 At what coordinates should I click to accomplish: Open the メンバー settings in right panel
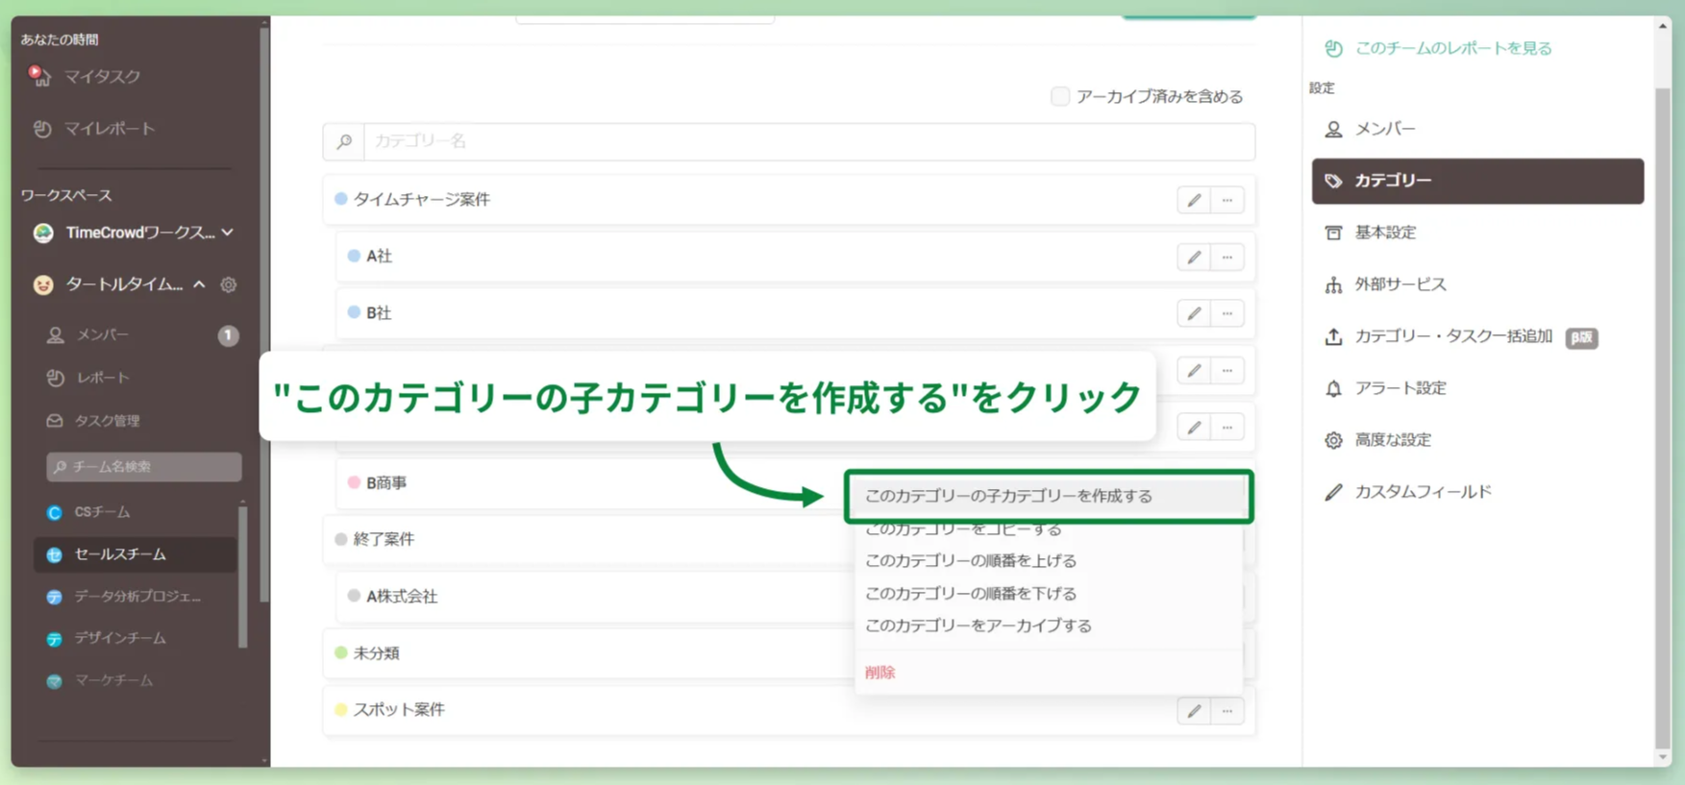(1384, 129)
